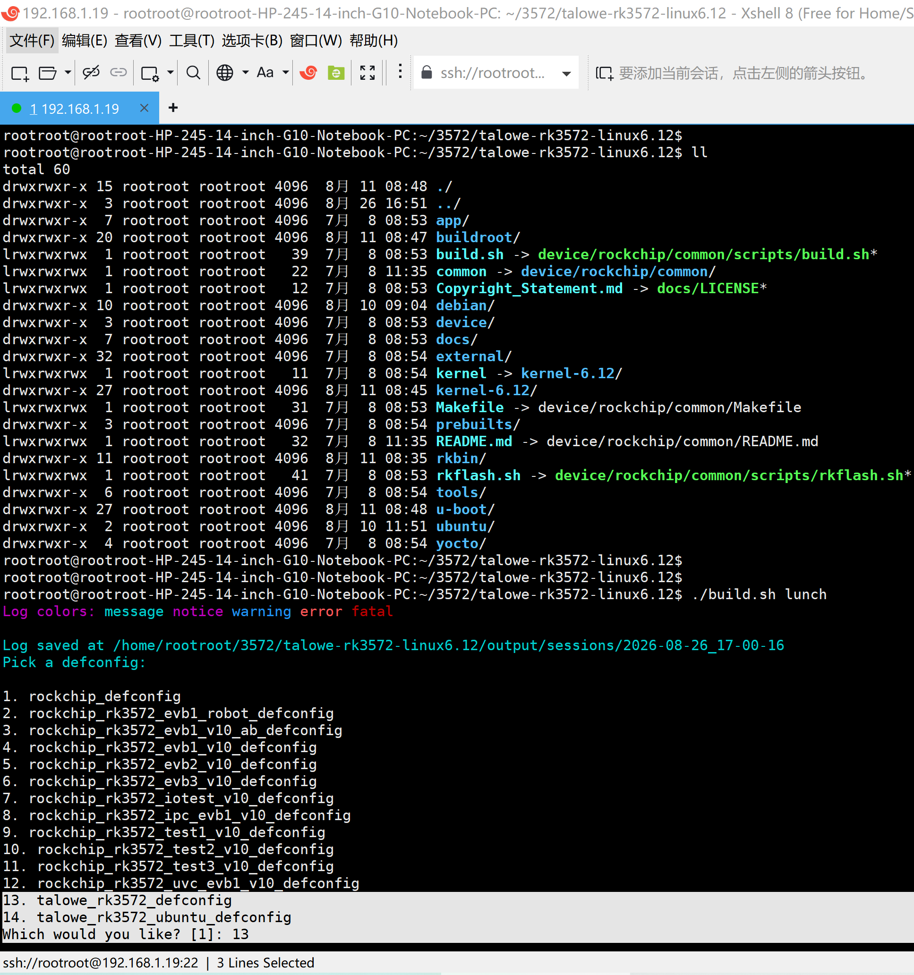Open the 文件(F) menu

pos(32,40)
